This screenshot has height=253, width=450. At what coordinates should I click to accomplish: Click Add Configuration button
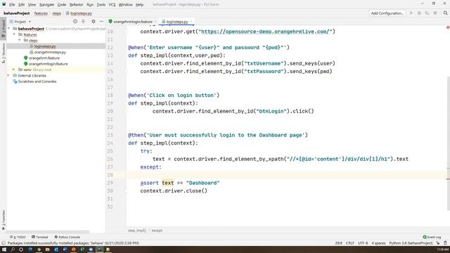tap(387, 13)
